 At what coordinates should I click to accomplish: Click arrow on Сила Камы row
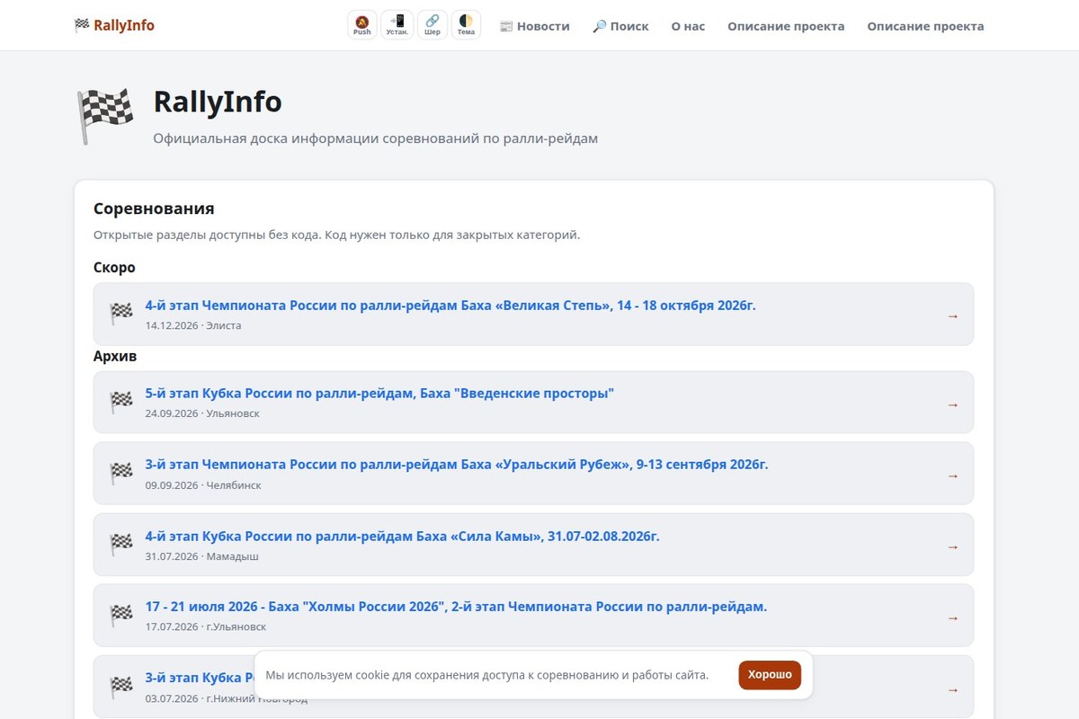click(953, 546)
